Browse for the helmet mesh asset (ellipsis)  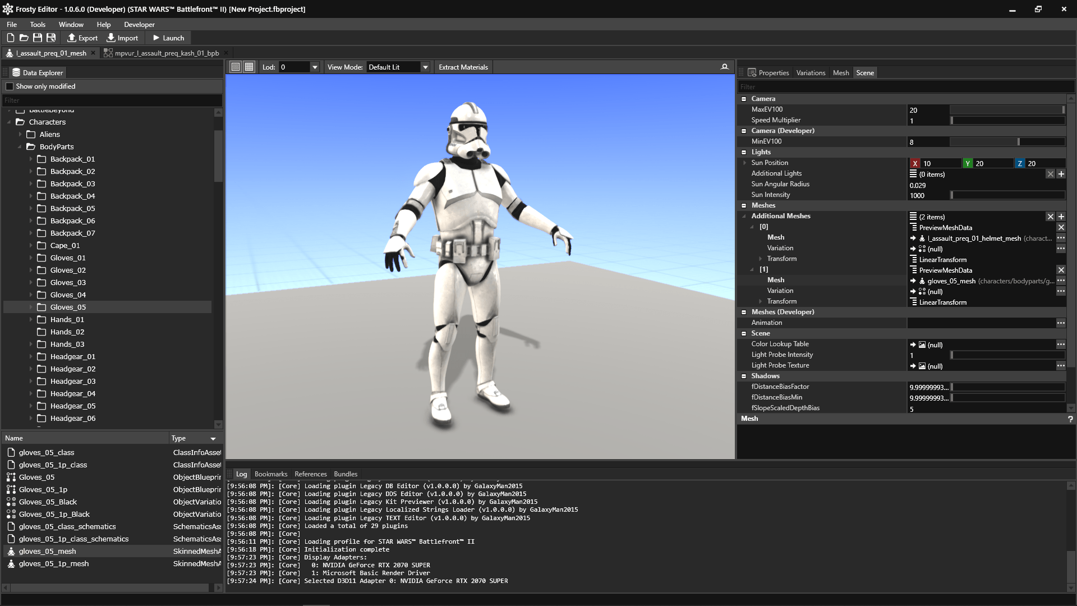point(1061,238)
